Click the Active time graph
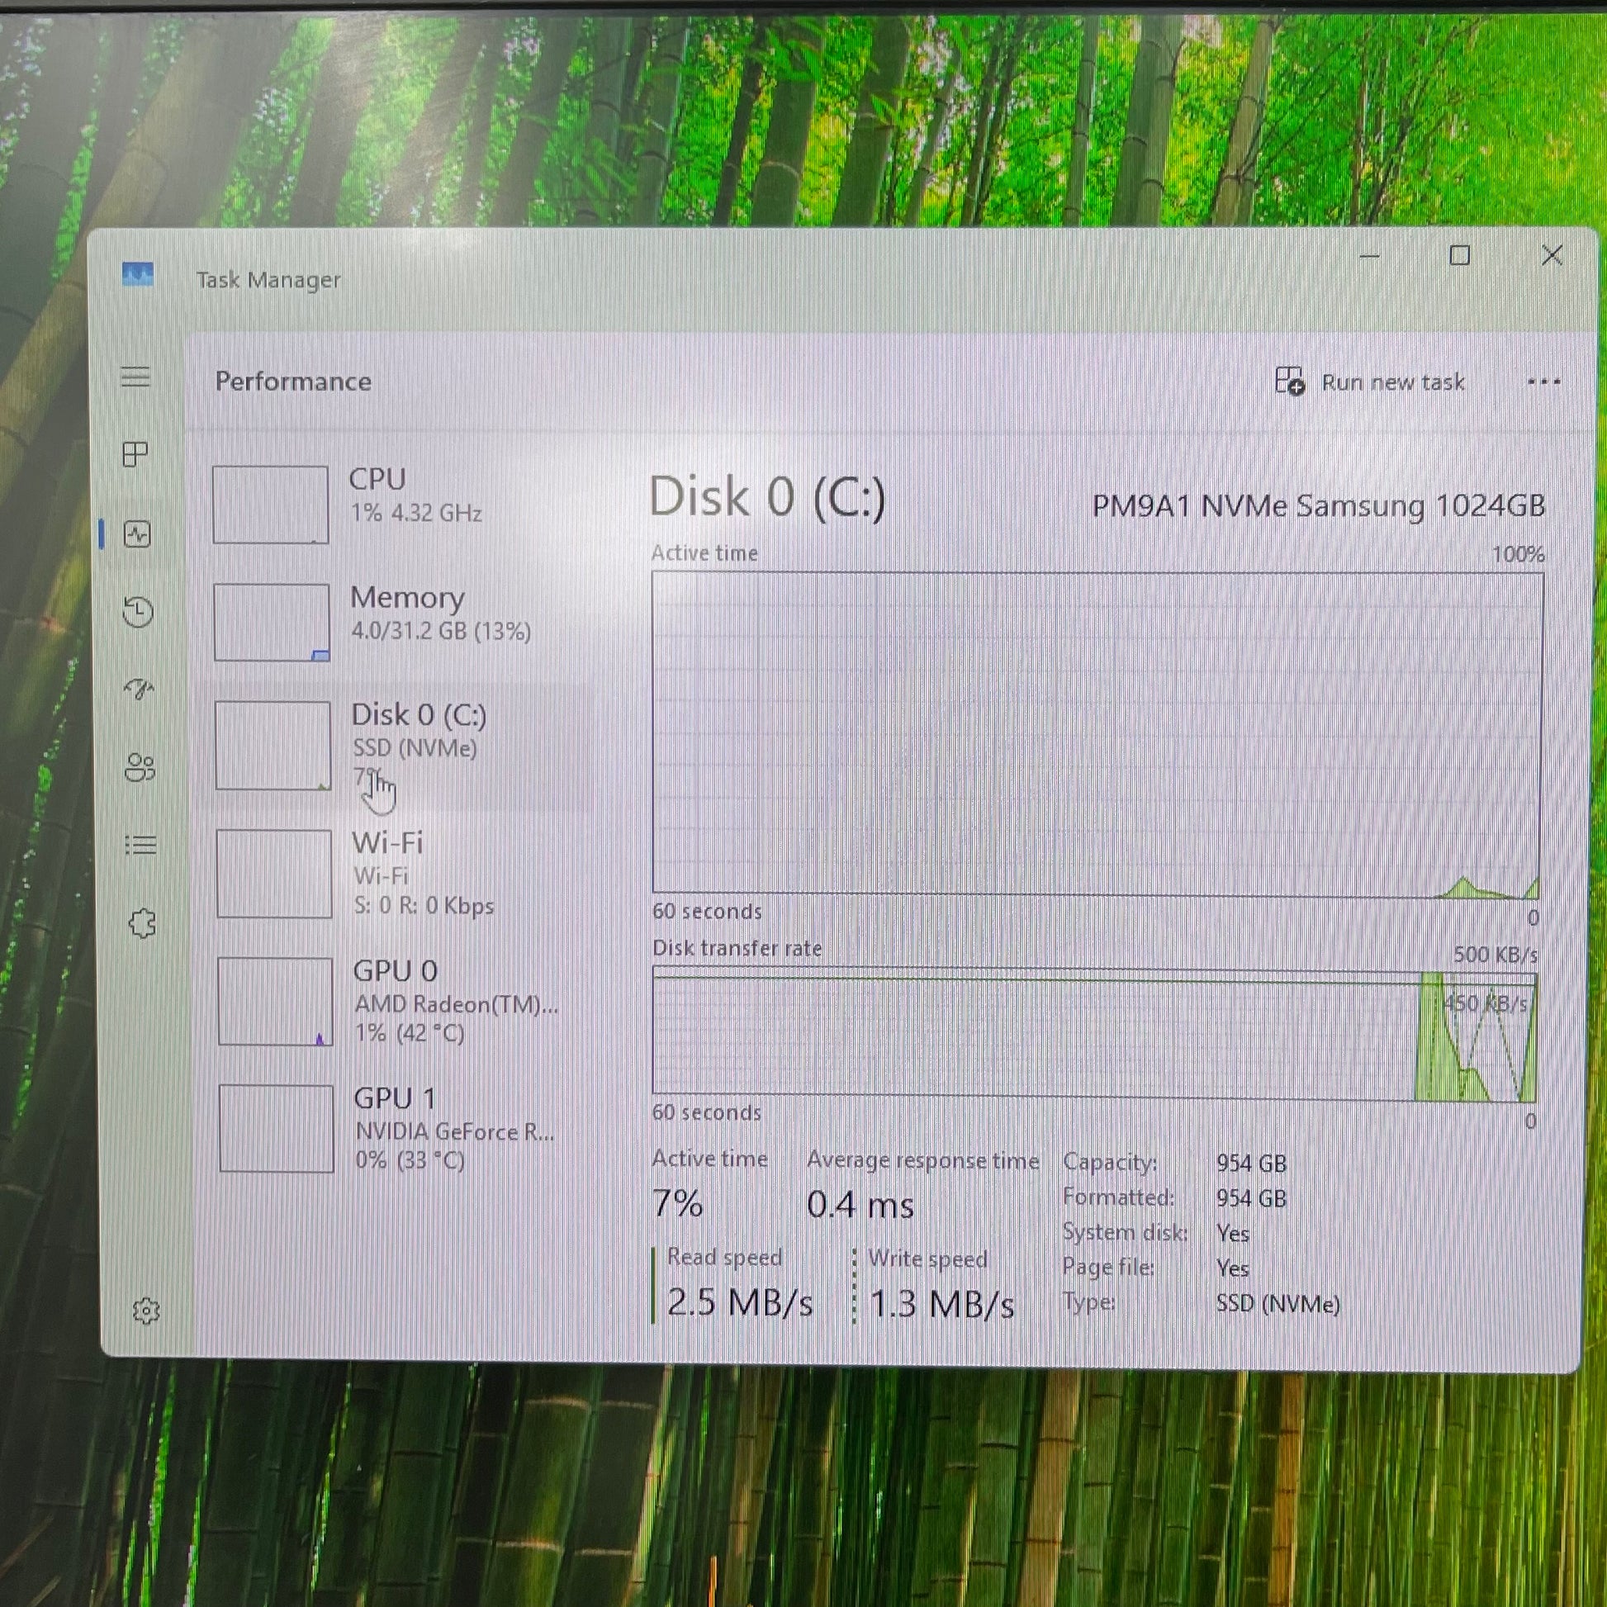 point(1097,733)
